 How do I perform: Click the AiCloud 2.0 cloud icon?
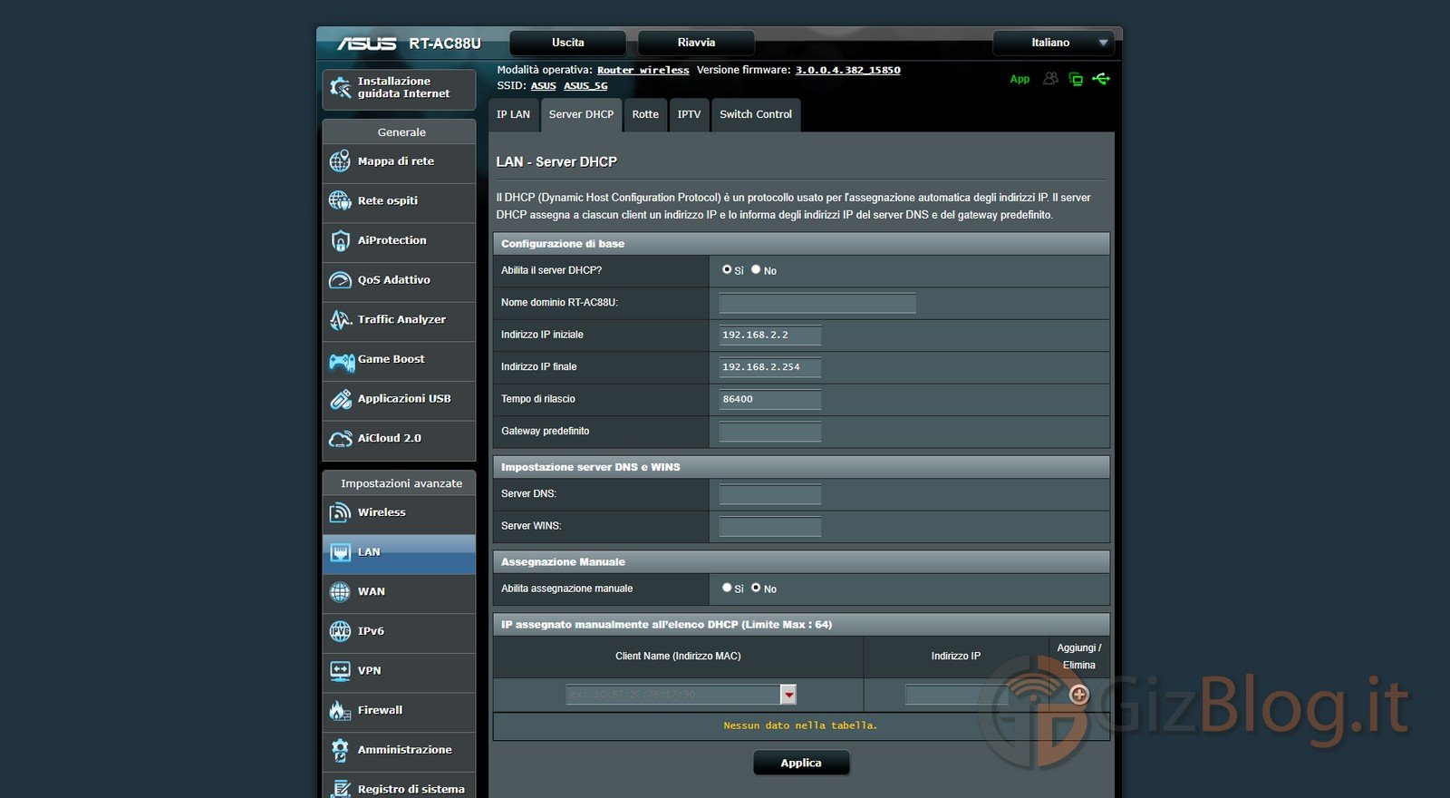[x=340, y=438]
